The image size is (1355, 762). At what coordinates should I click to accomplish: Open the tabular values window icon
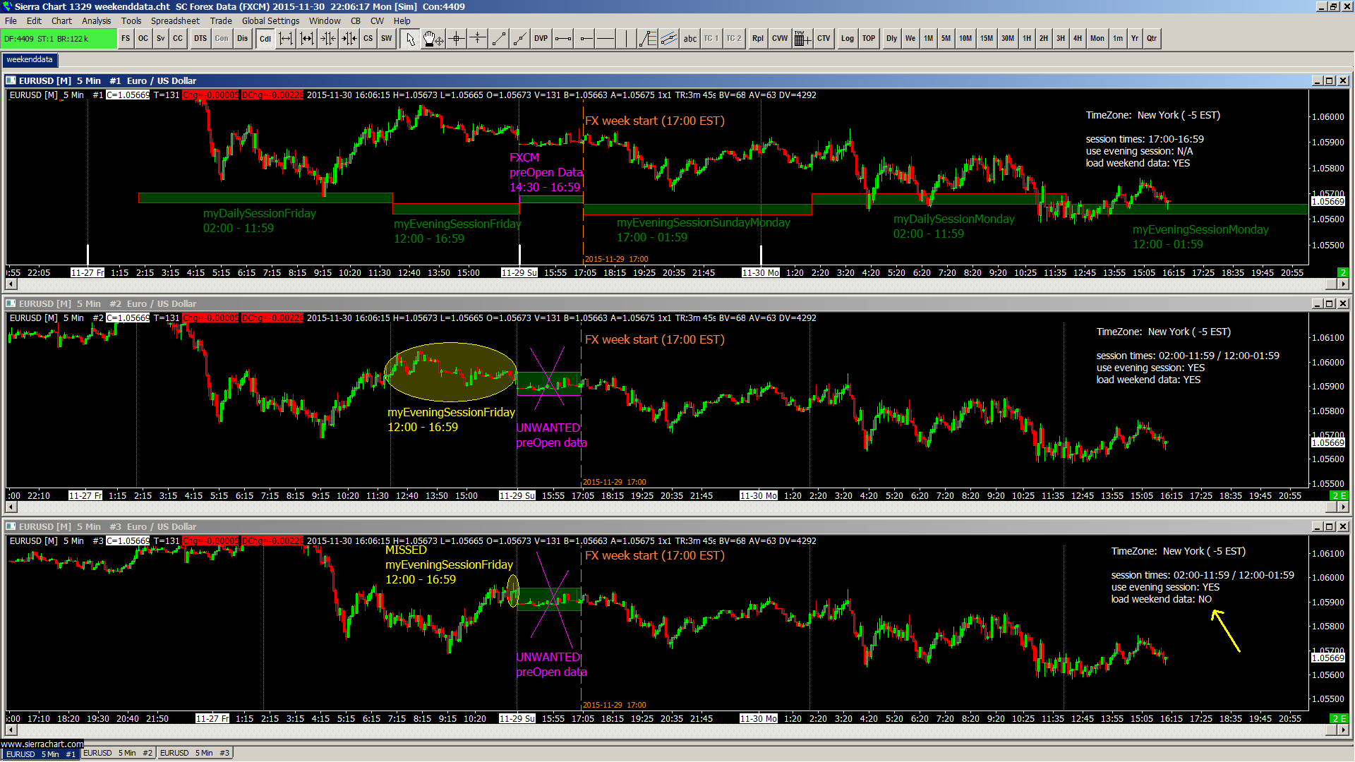[802, 39]
